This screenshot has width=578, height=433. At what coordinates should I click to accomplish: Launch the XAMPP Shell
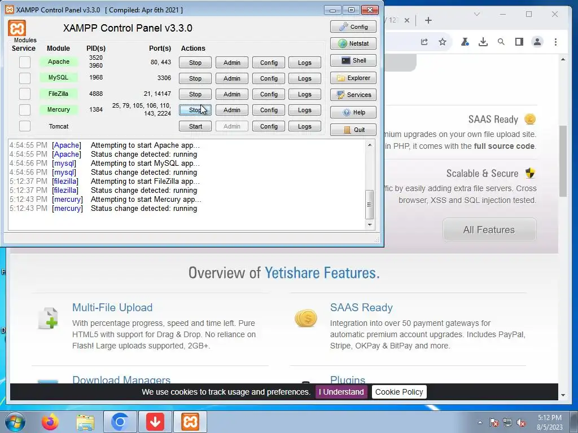point(353,60)
